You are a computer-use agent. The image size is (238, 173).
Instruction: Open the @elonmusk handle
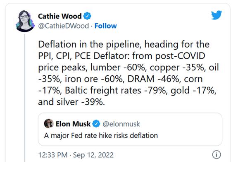[121, 124]
